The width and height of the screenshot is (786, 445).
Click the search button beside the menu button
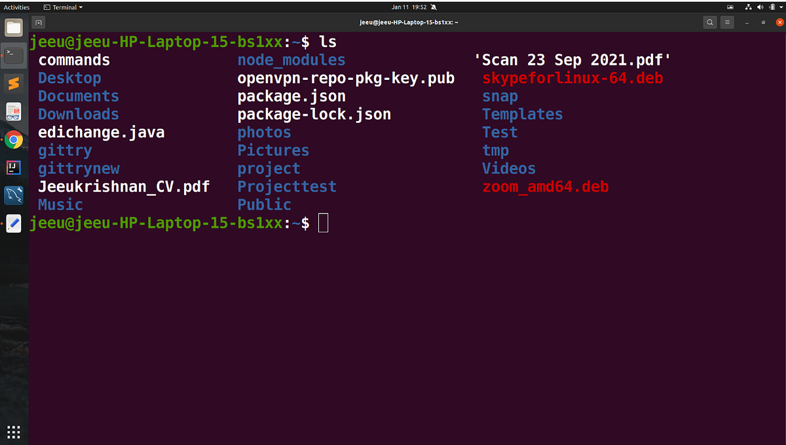tap(709, 22)
